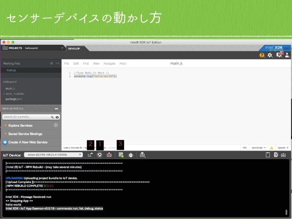Open the Edit menu

point(76,64)
